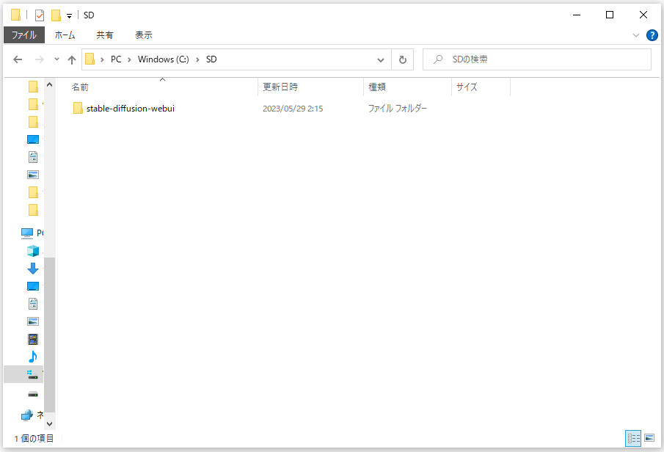Open the Quick Access Toolbar customize dropdown
The height and width of the screenshot is (452, 664).
(69, 16)
